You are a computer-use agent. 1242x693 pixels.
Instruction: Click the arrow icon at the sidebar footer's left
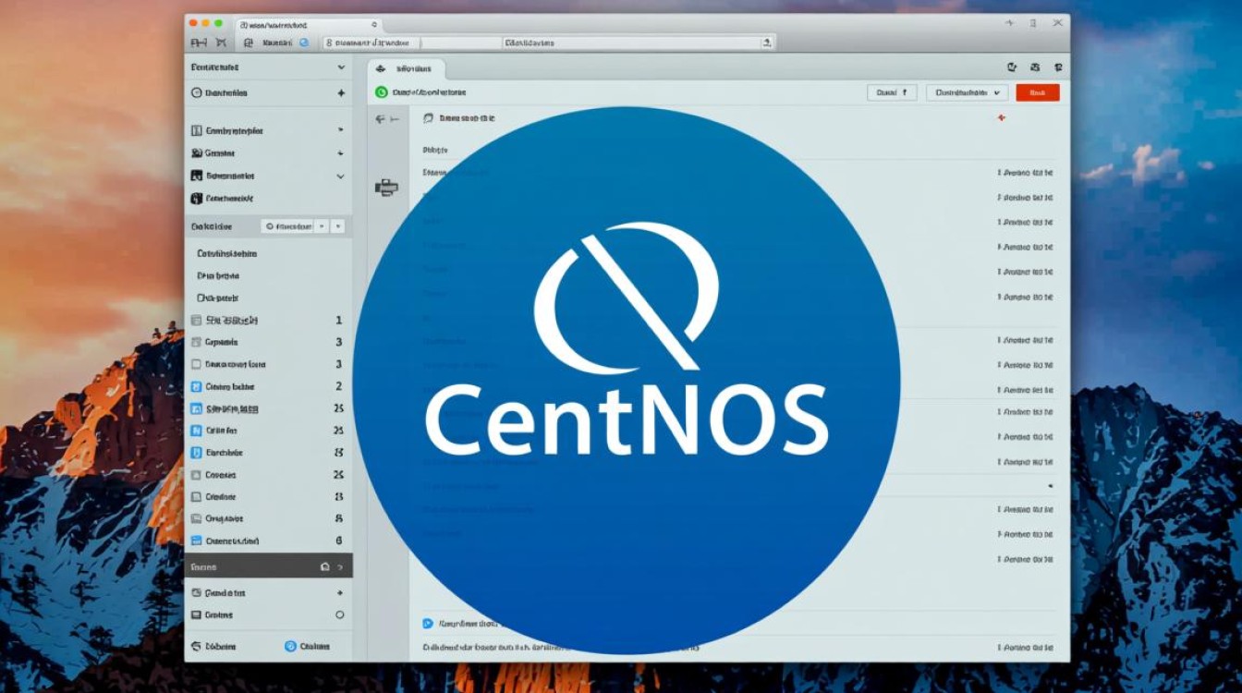click(196, 647)
